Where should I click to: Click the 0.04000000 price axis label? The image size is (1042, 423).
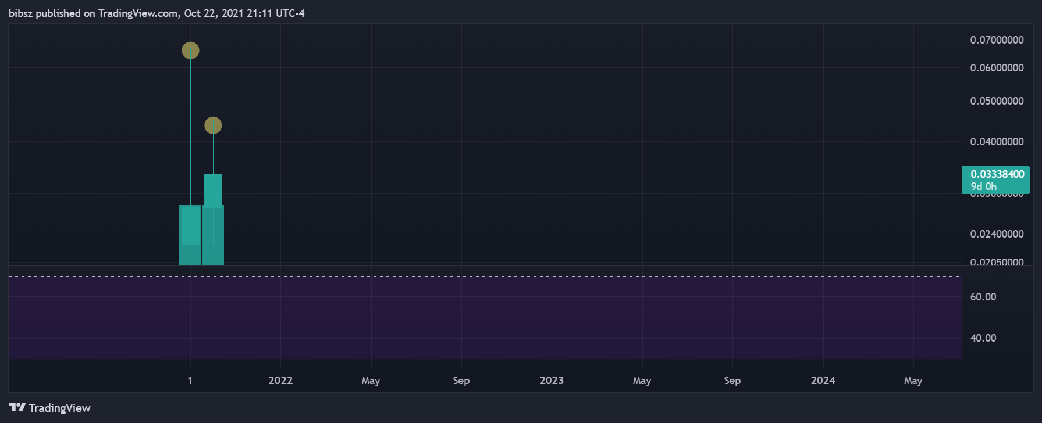[x=997, y=142]
